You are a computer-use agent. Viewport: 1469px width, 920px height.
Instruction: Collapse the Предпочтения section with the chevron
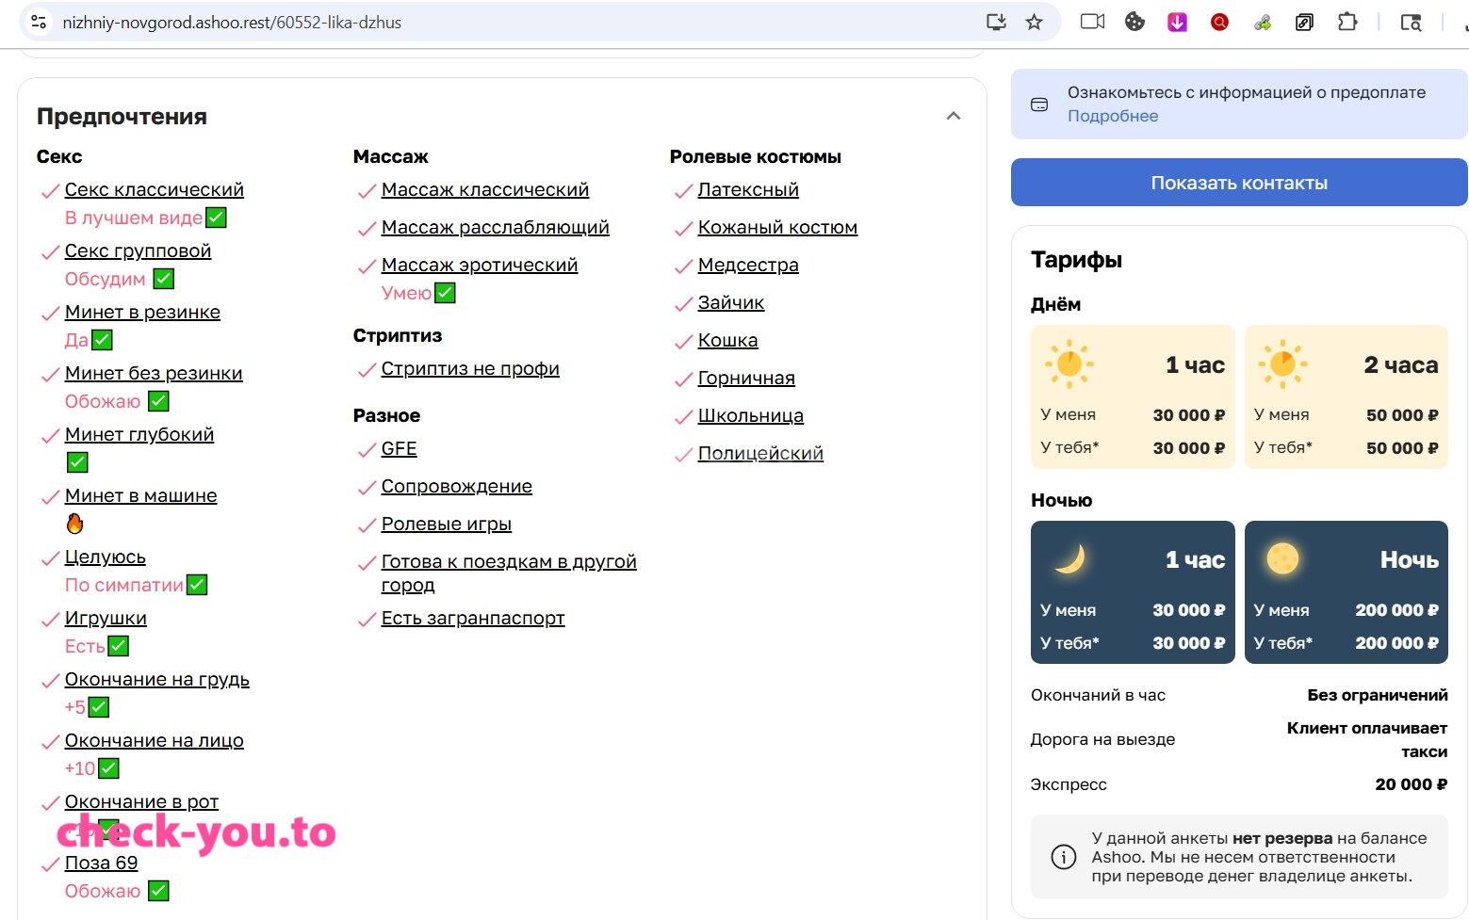(x=954, y=116)
